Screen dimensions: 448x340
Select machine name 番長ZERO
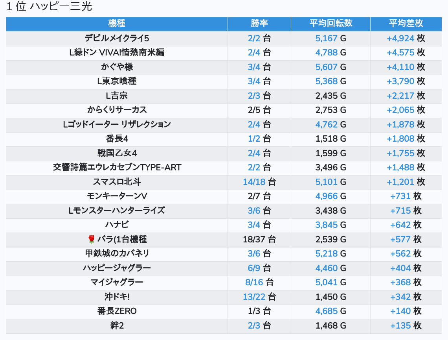(x=117, y=311)
